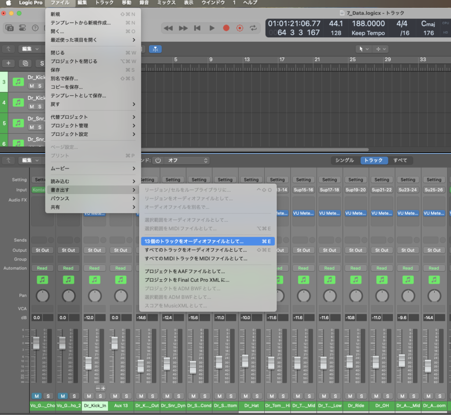Click the Dr_A...oom channel strip icon

pos(434,279)
